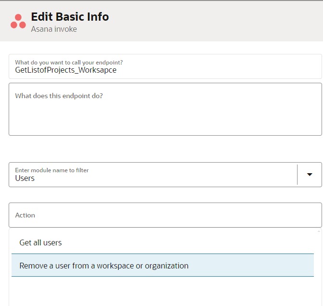Click the 'Users' value in module filter
Viewport: 323px width, 306px height.
click(25, 178)
